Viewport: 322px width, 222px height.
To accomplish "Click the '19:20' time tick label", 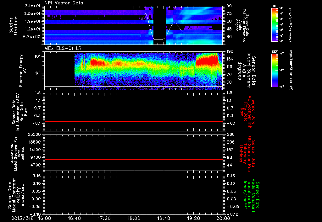I will 193,218.
